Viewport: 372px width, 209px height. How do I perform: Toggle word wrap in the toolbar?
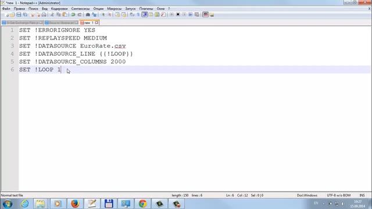[132, 15]
